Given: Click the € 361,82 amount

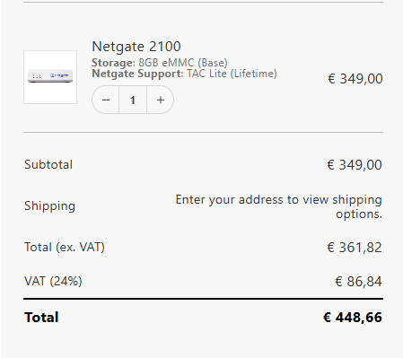Looking at the screenshot, I should 355,248.
